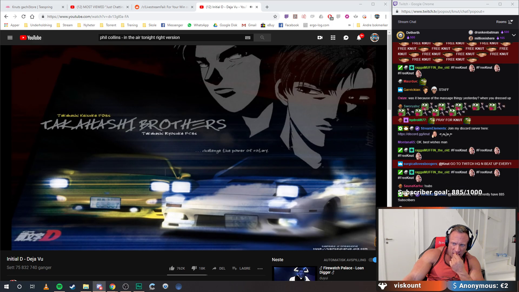Screen dimensions: 519x292
Task: Open the YouTube guide hamburger menu
Action: (10, 38)
